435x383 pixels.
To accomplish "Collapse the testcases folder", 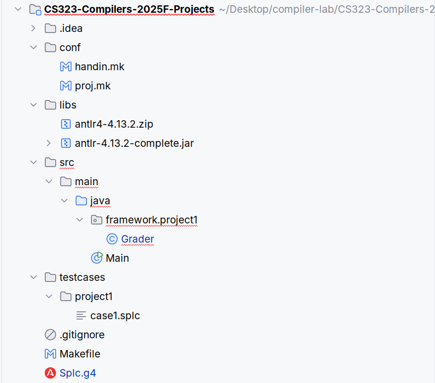I will coord(33,277).
